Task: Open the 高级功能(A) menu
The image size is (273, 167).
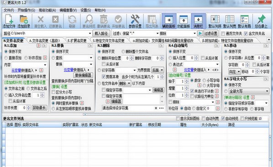Action: tap(47, 10)
